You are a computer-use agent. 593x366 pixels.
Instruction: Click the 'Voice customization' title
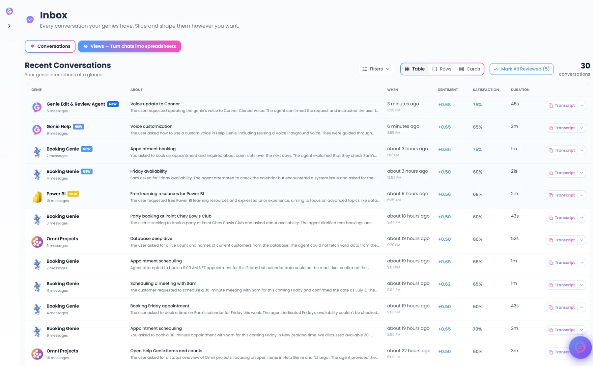[x=151, y=126]
